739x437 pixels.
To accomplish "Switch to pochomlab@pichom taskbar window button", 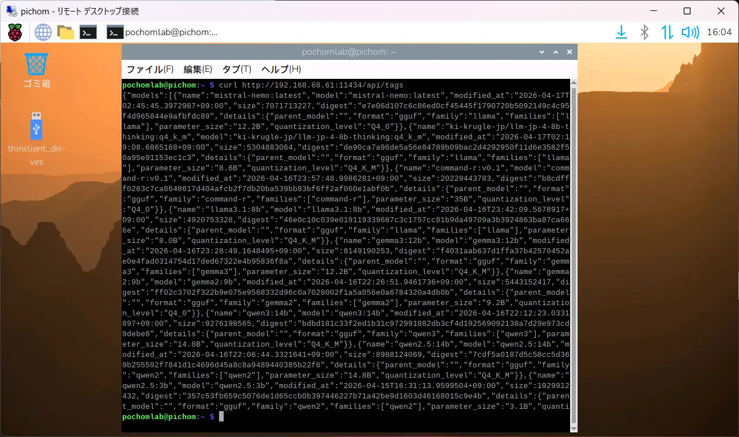I will click(163, 32).
